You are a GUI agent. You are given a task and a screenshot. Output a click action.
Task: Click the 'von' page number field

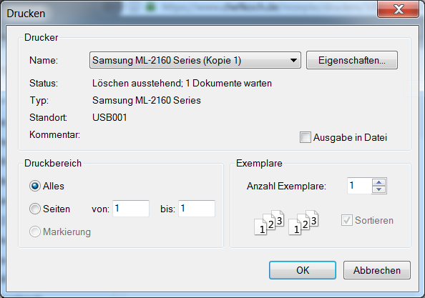pyautogui.click(x=131, y=209)
